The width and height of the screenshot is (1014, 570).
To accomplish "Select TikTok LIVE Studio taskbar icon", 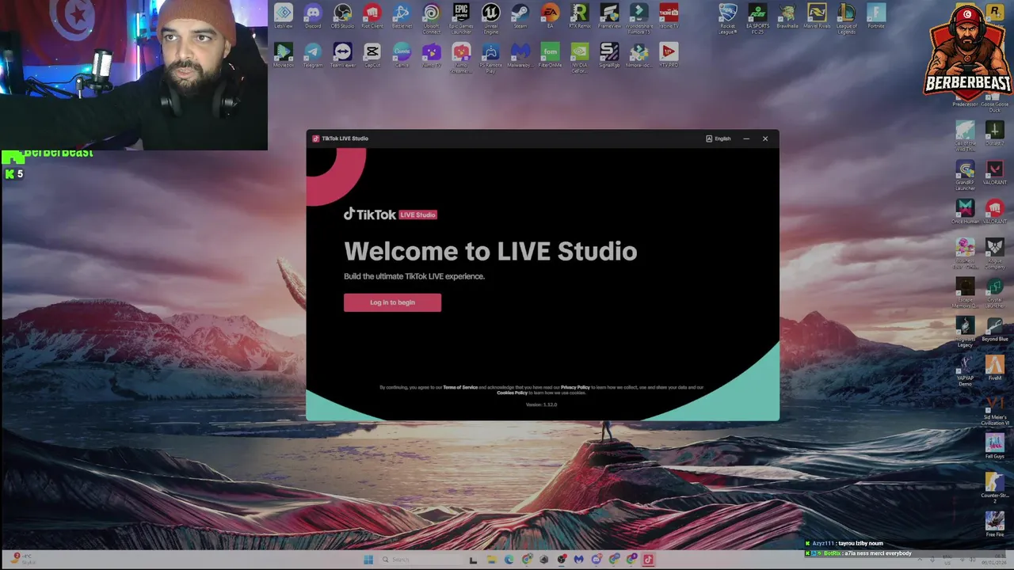I will [648, 560].
